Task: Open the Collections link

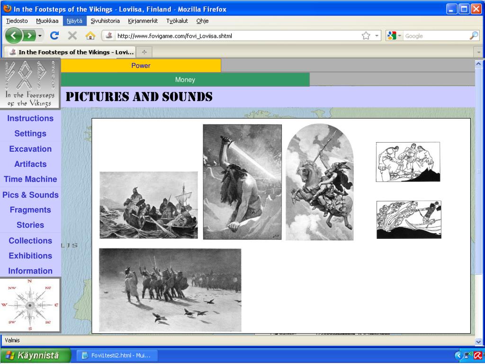Action: (x=30, y=240)
